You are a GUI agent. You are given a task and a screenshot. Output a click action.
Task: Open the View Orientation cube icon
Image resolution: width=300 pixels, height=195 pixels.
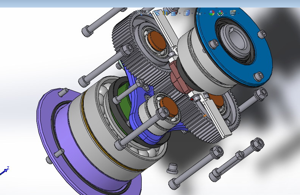(174, 13)
